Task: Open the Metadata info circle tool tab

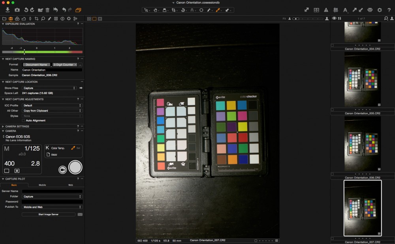Action: click(x=62, y=19)
